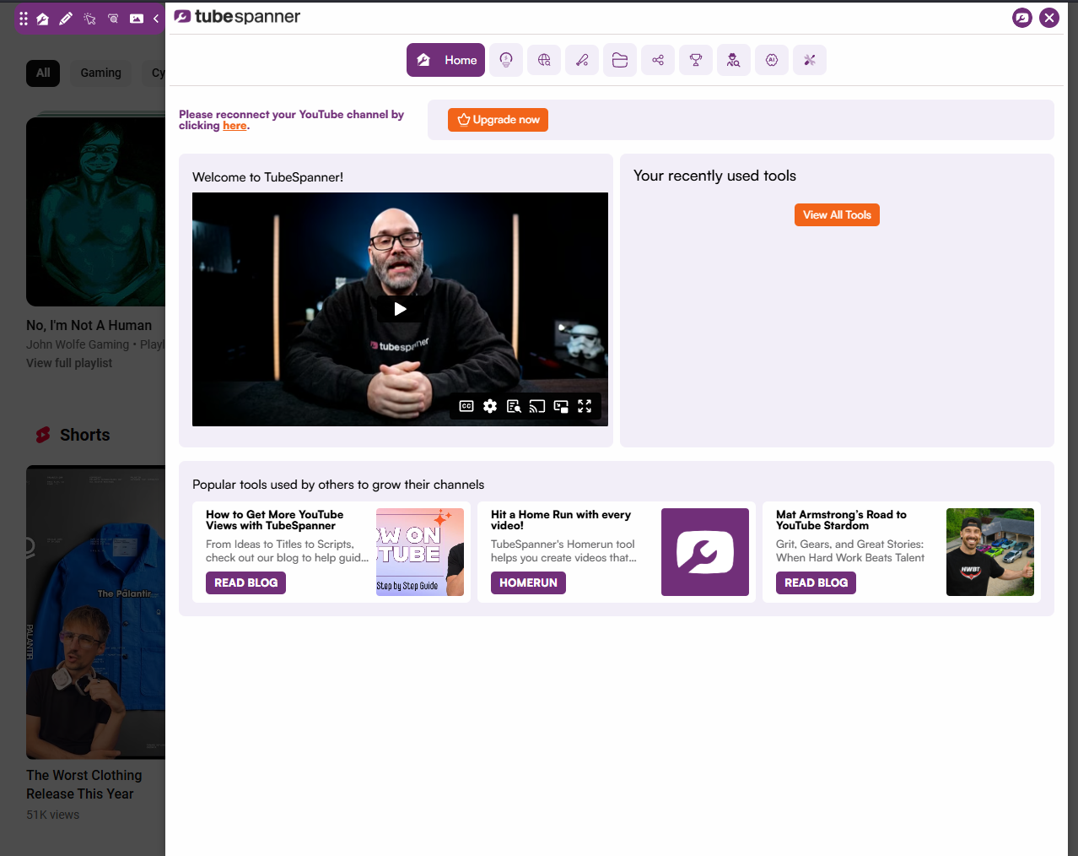Click the Shorts logo icon on YouTube page
This screenshot has height=856, width=1078.
click(x=43, y=435)
